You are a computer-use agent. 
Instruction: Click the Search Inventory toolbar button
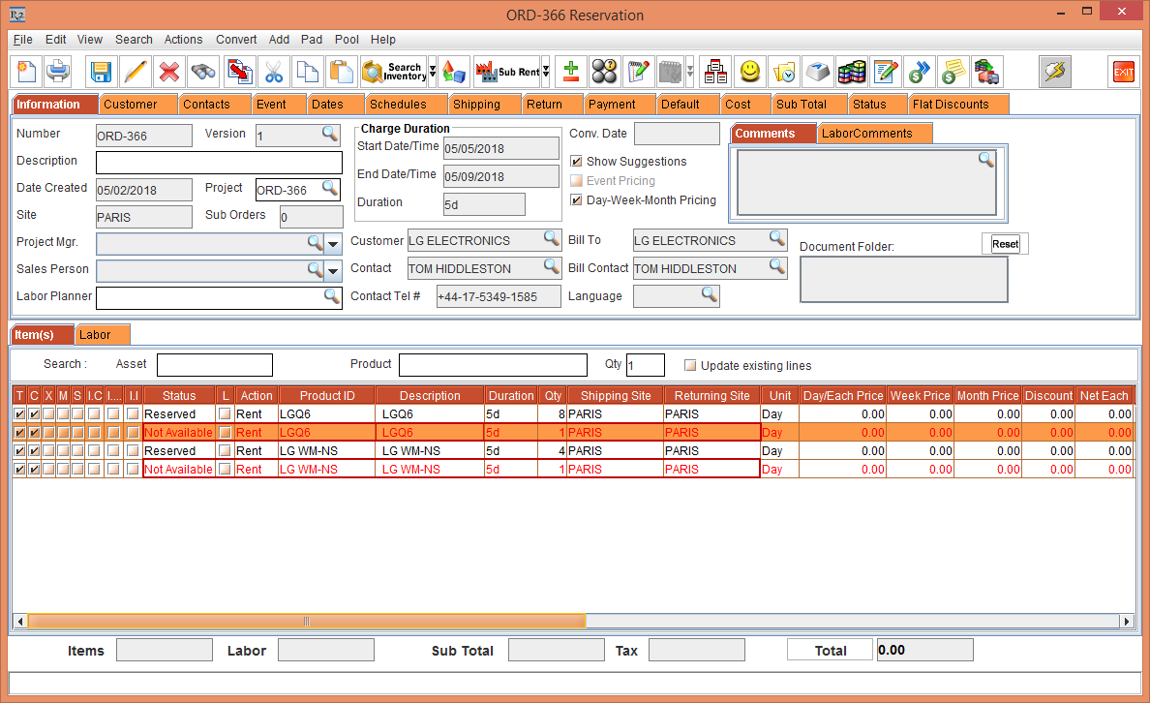coord(393,72)
